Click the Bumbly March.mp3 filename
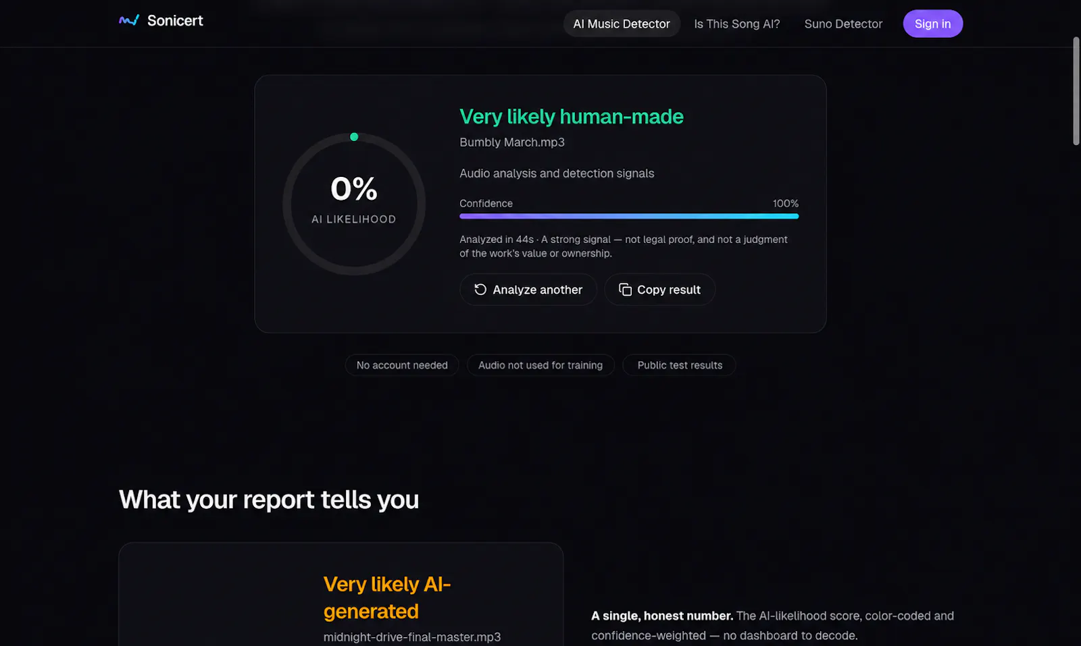 [512, 142]
